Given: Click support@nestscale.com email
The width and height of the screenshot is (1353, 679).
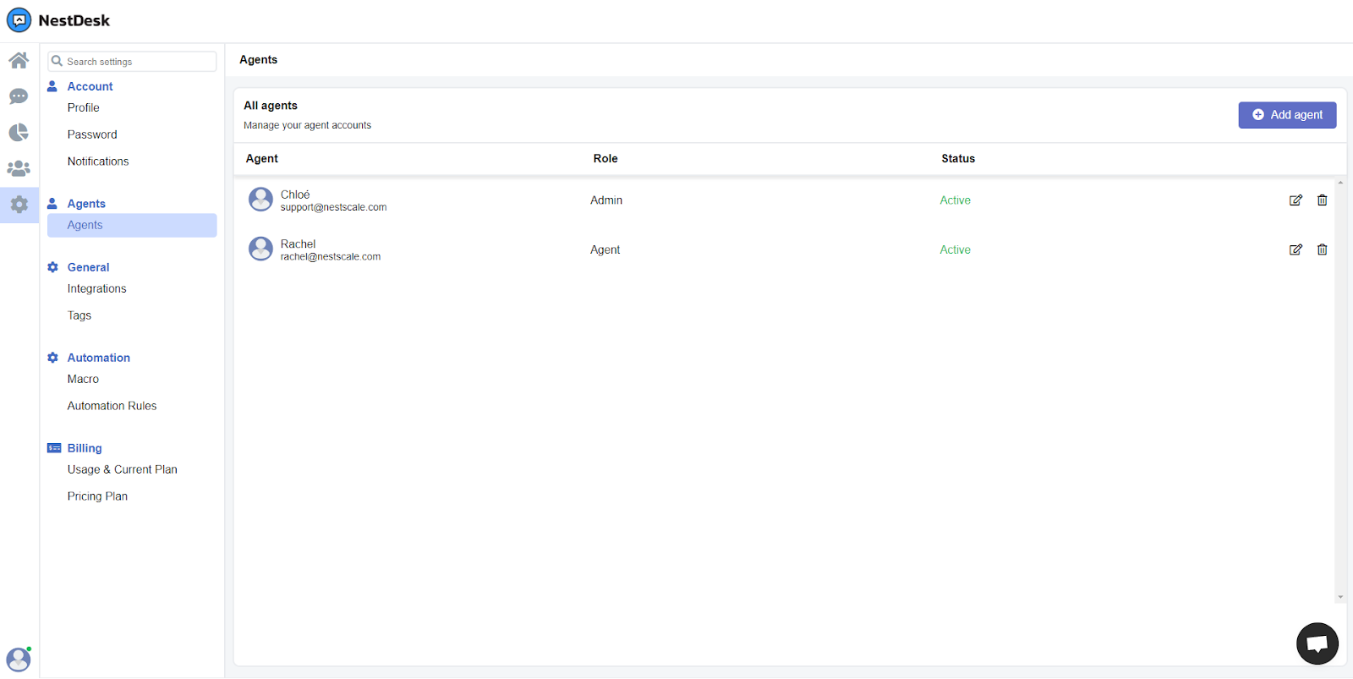Looking at the screenshot, I should click(333, 207).
